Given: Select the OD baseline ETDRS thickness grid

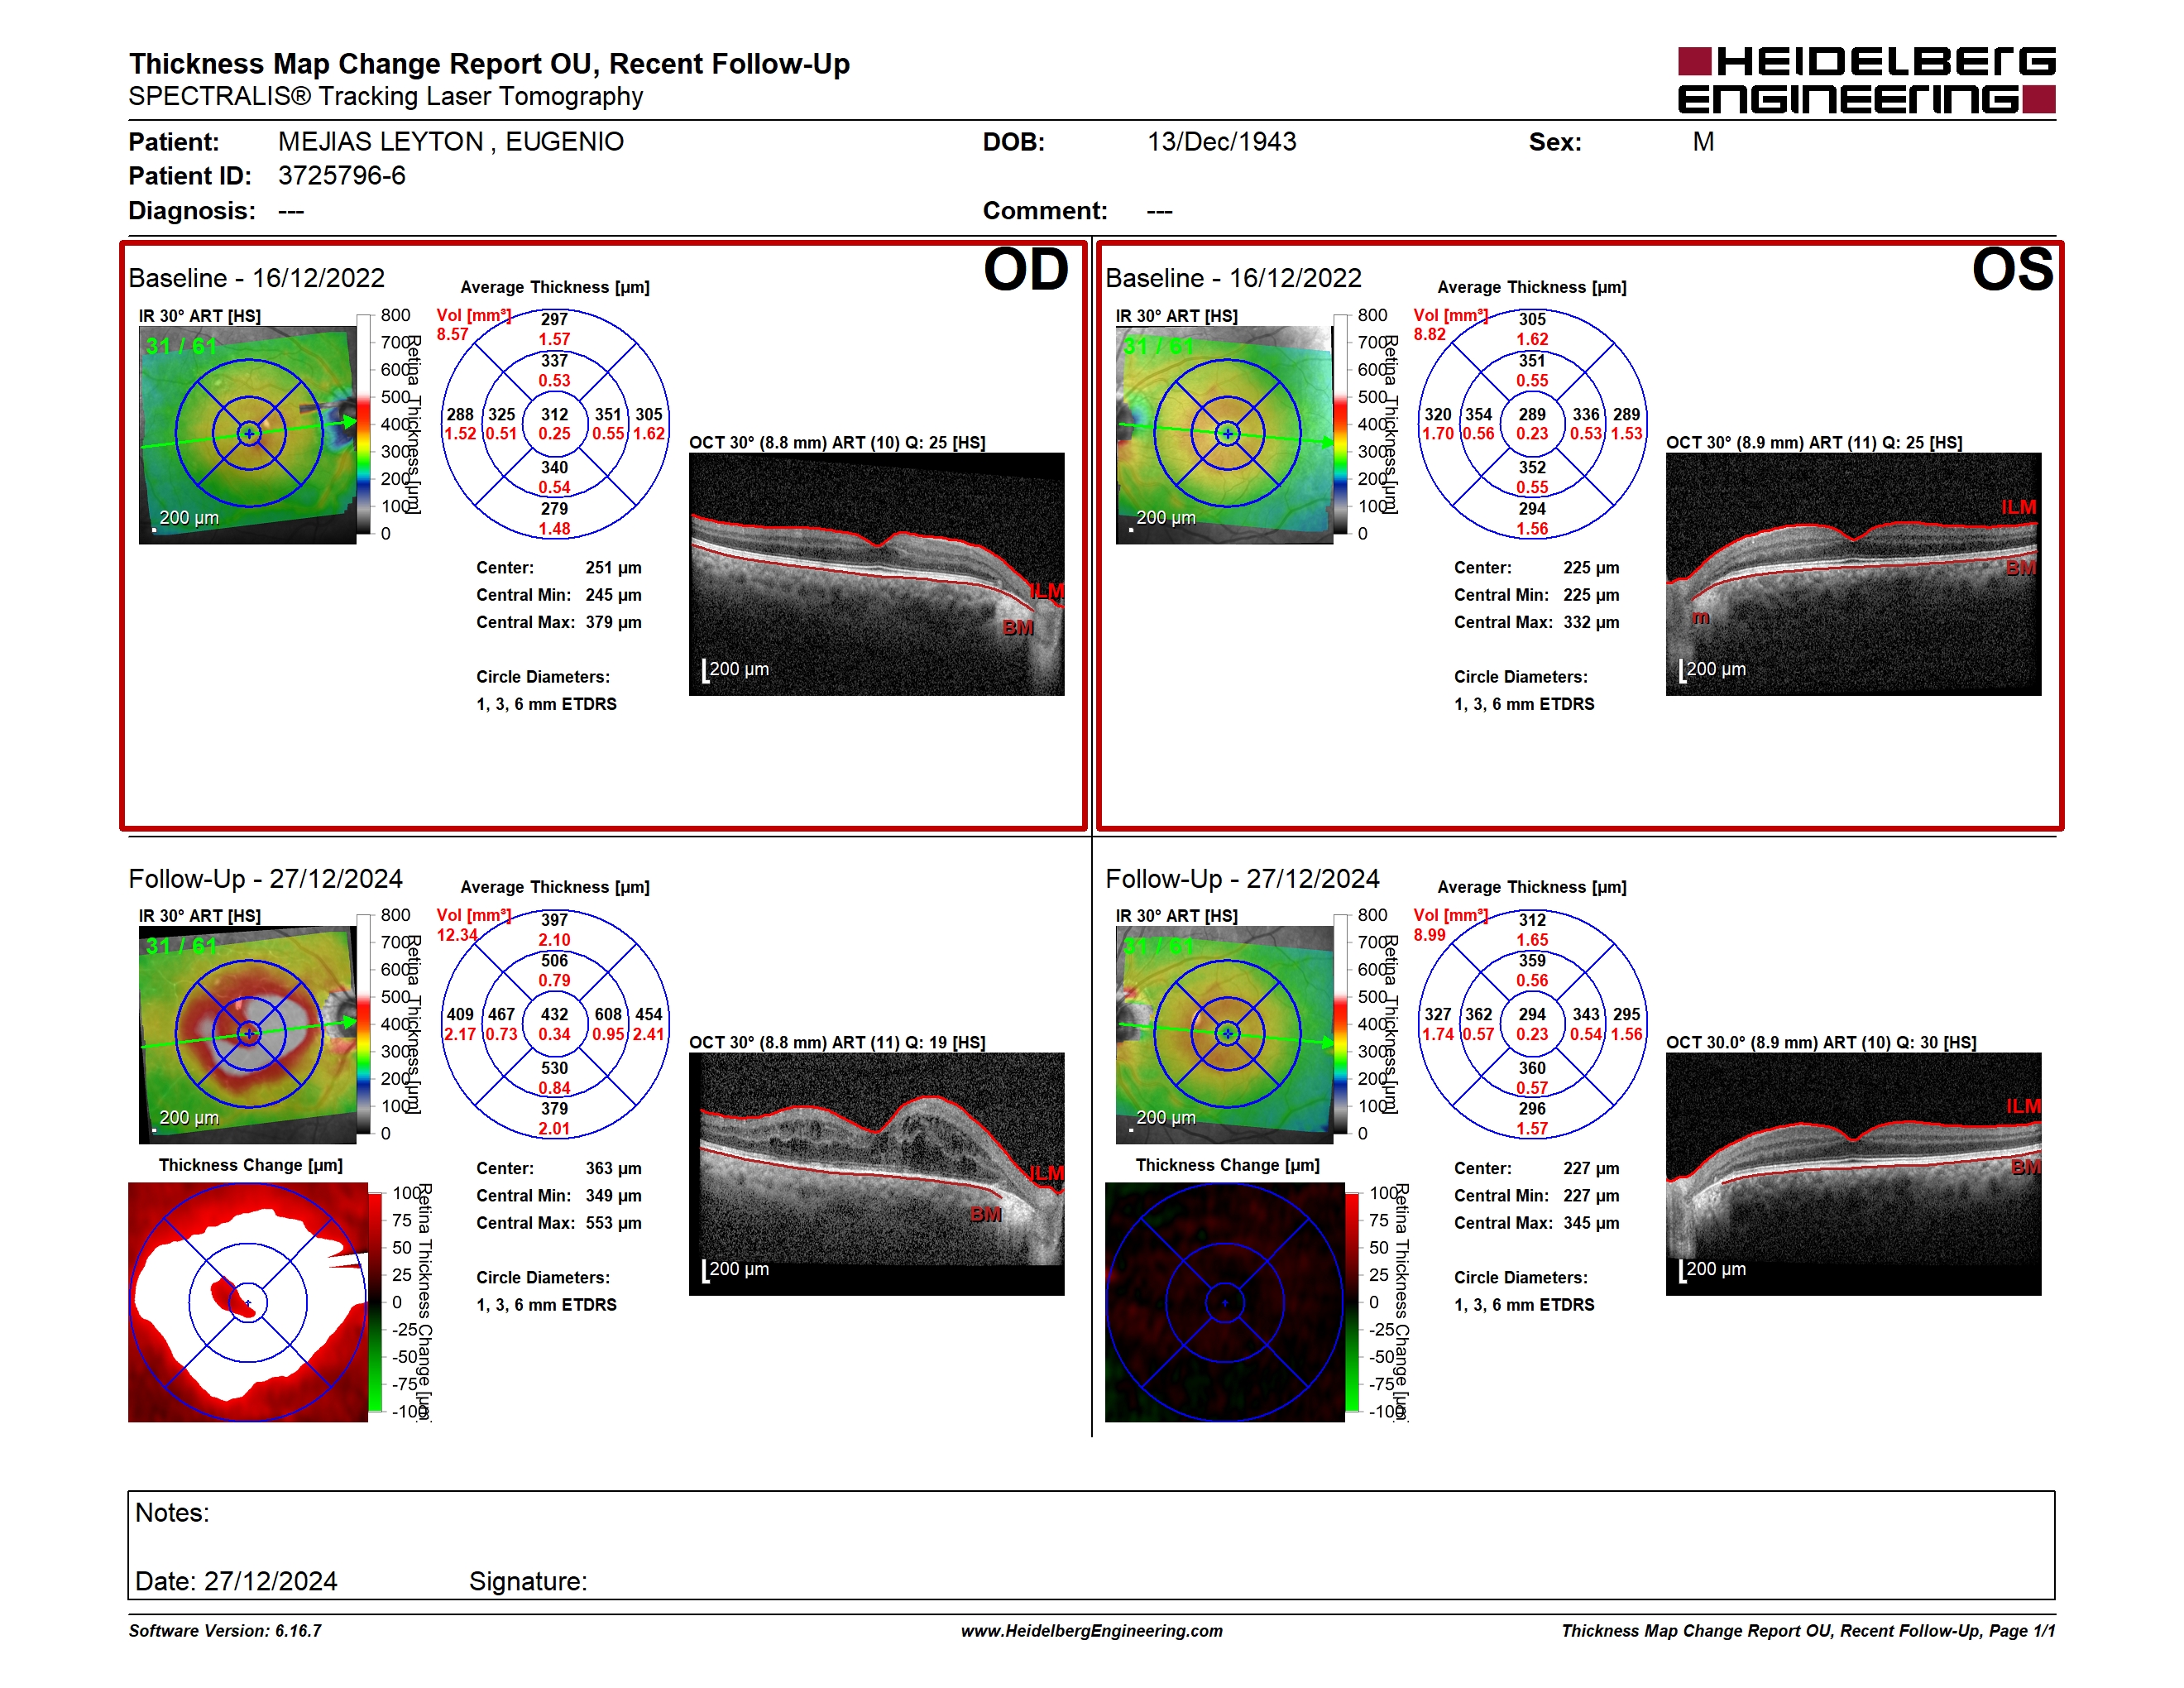Looking at the screenshot, I should click(555, 424).
